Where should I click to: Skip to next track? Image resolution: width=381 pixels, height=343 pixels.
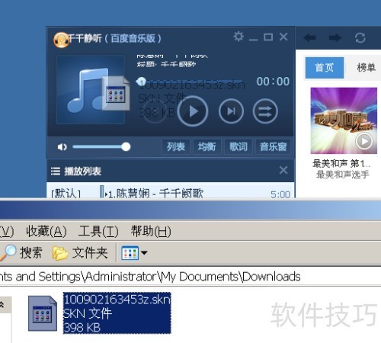click(231, 111)
